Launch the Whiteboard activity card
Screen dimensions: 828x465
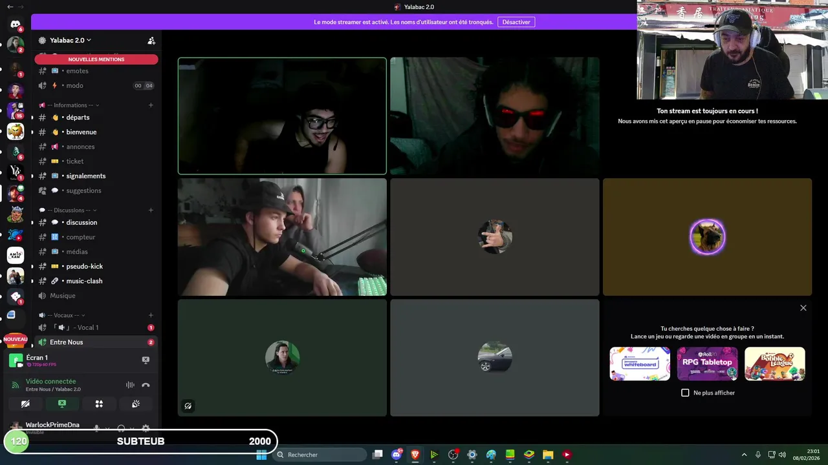pyautogui.click(x=640, y=364)
